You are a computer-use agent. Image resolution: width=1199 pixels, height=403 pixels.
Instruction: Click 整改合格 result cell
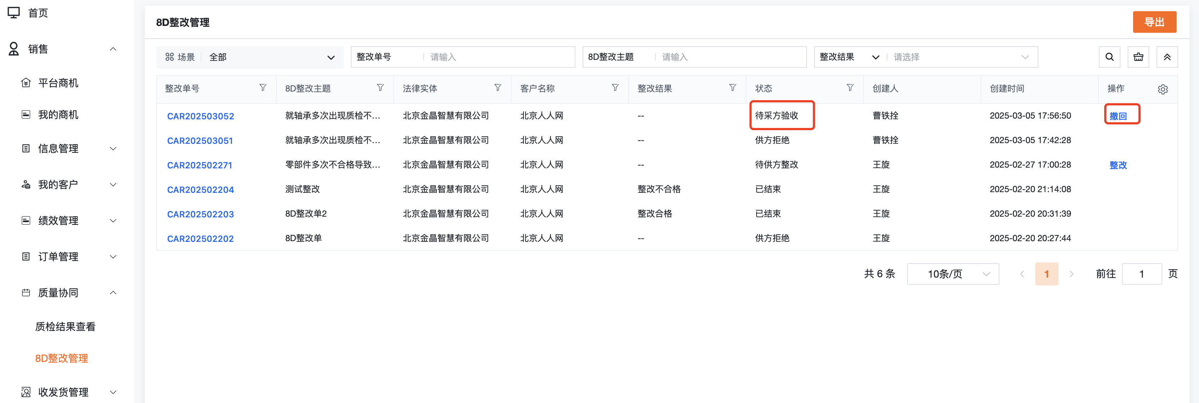tap(655, 214)
